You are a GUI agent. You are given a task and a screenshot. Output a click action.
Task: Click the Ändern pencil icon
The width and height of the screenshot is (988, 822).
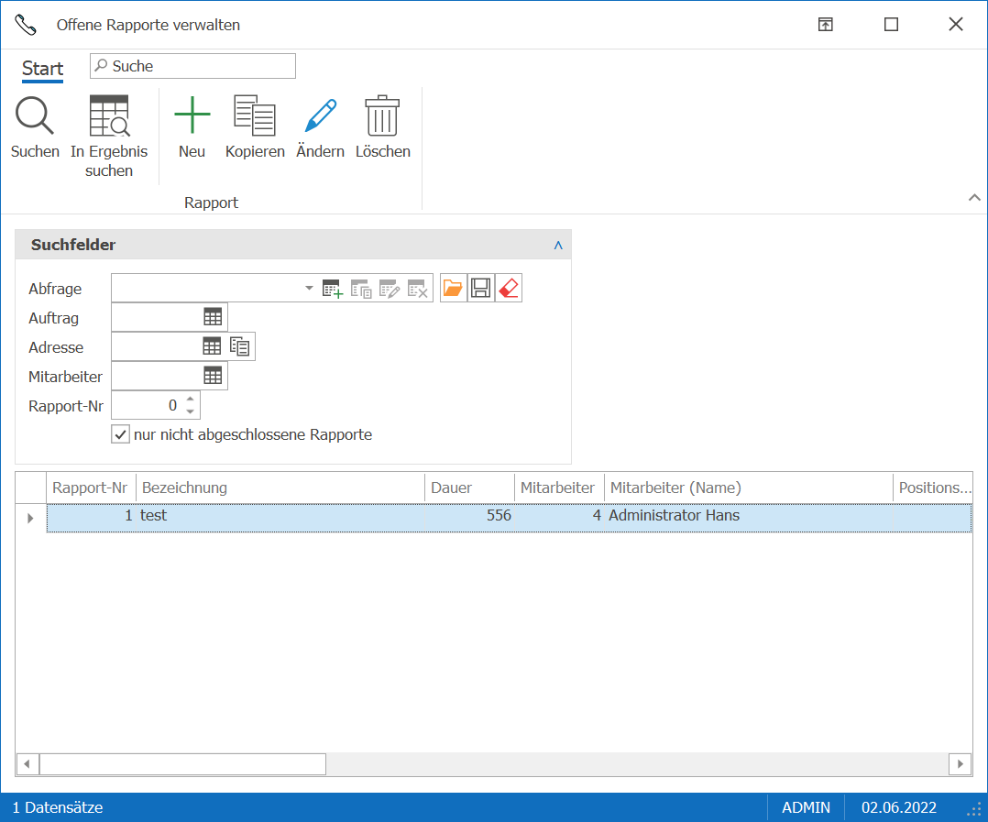pos(320,115)
